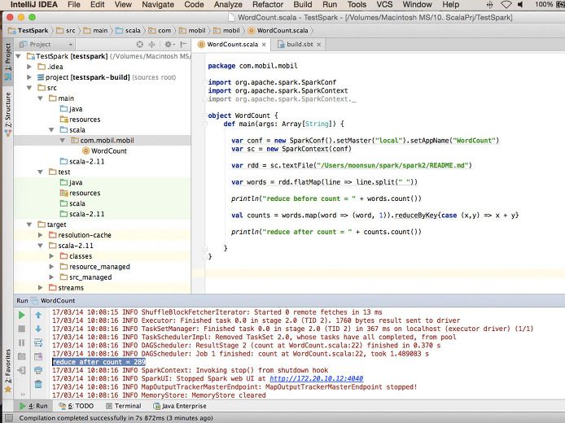Image resolution: width=565 pixels, height=423 pixels.
Task: Open the VCS menu
Action: [384, 5]
